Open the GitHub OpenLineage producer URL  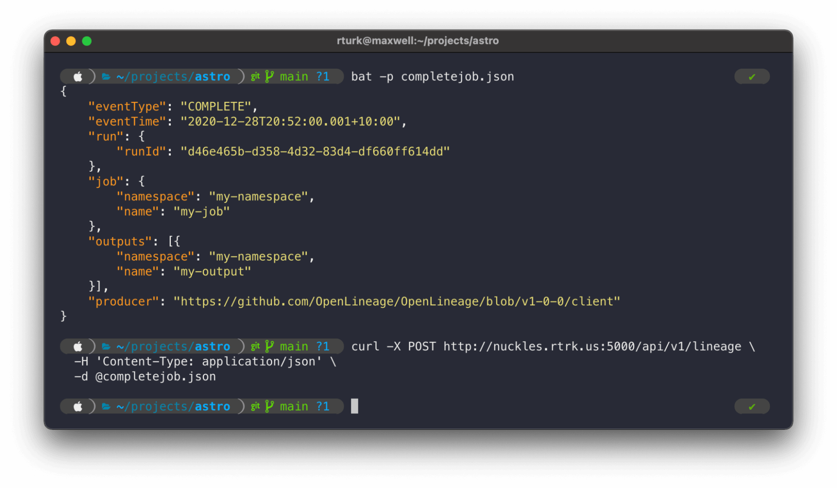tap(397, 301)
